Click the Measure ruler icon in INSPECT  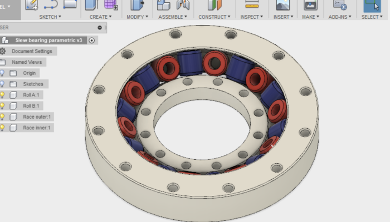[252, 4]
